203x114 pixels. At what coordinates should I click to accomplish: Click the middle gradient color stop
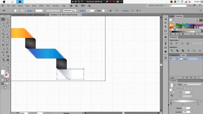pyautogui.click(x=183, y=104)
